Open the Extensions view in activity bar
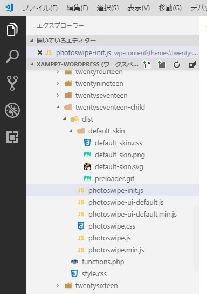The width and height of the screenshot is (207, 294). [x=12, y=137]
